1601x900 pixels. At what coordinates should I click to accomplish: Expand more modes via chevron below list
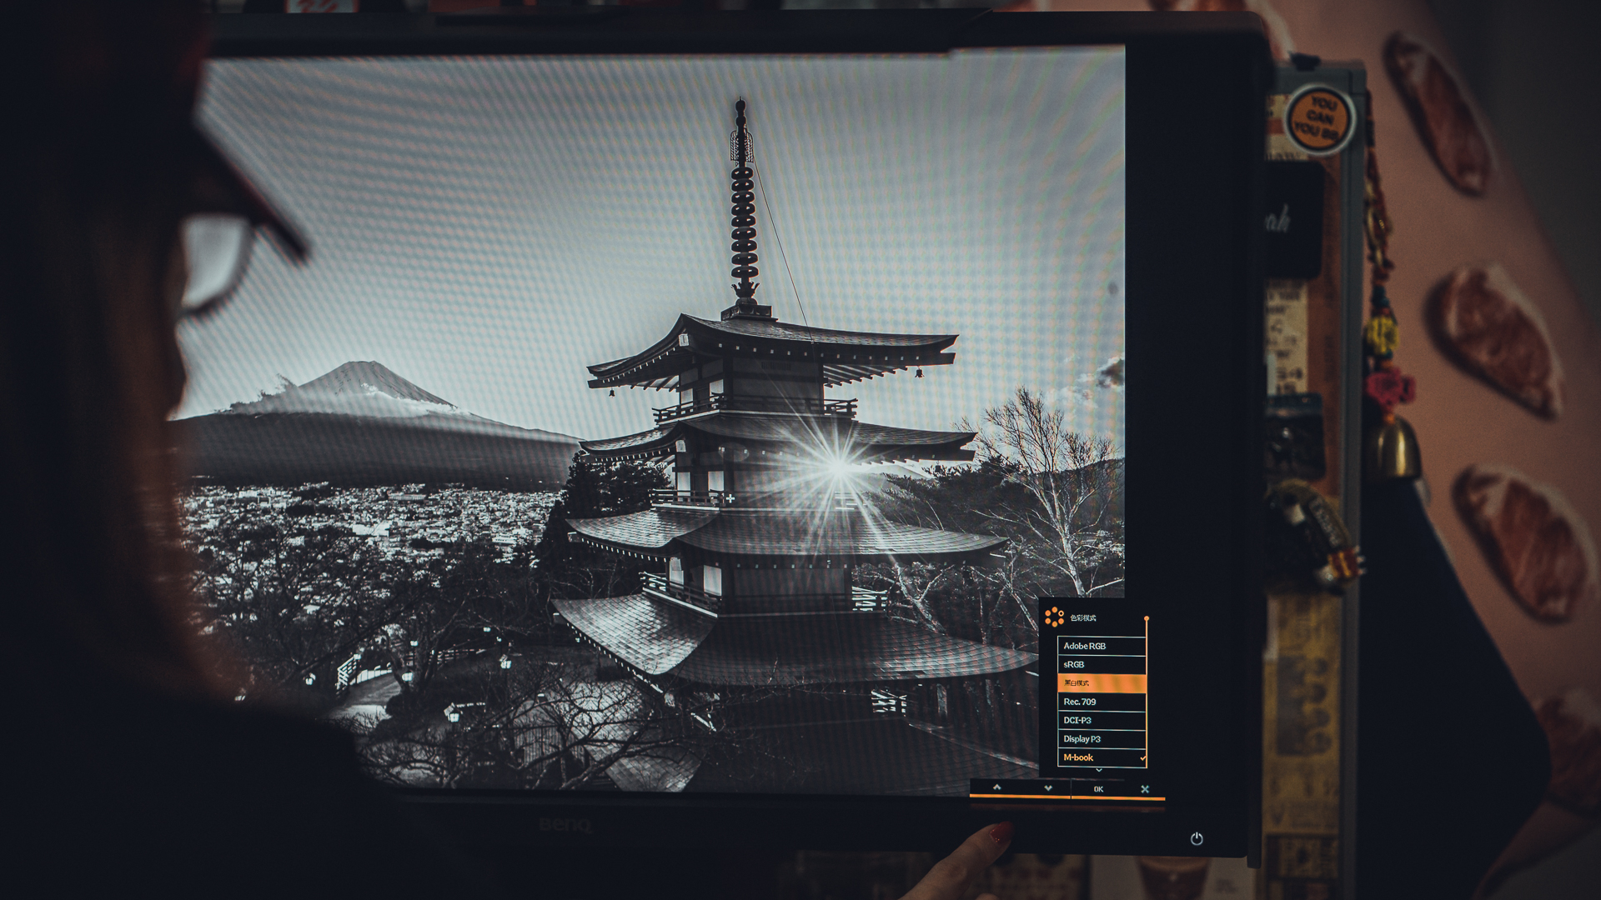(x=1098, y=771)
